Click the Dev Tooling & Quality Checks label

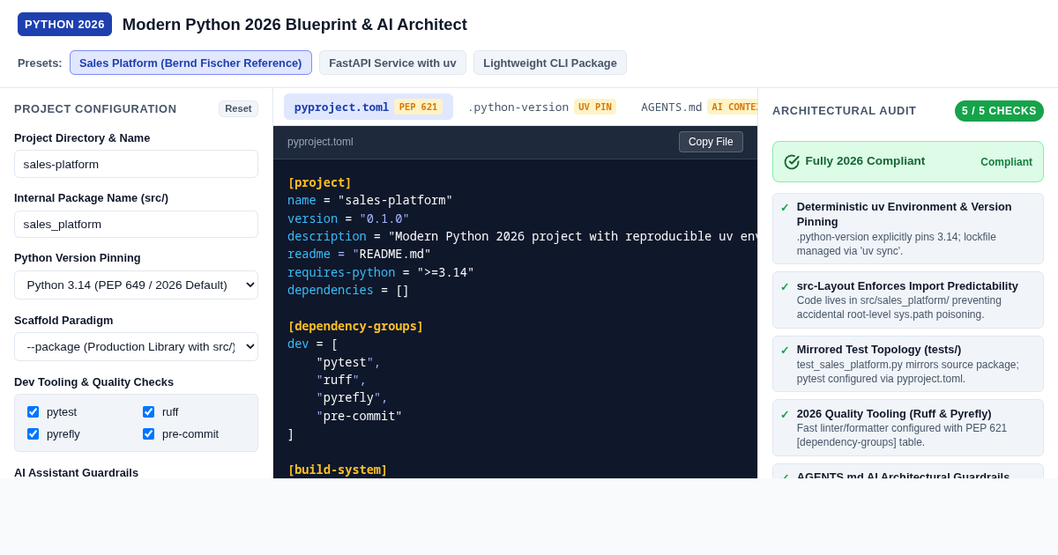[x=93, y=382]
